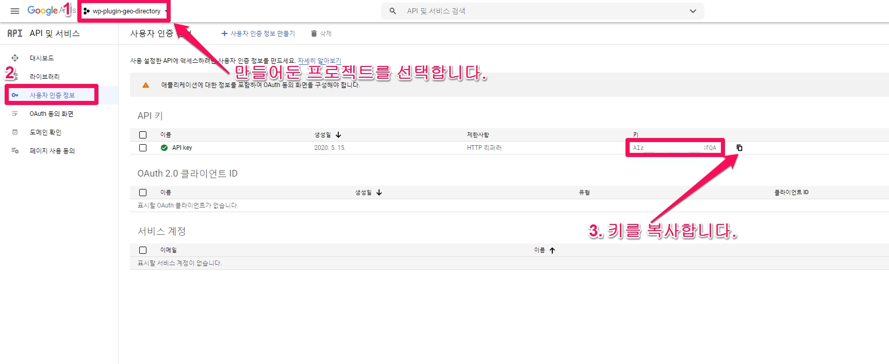The height and width of the screenshot is (364, 889).
Task: Open OAuth 동의 화면 in the sidebar
Action: pyautogui.click(x=52, y=114)
